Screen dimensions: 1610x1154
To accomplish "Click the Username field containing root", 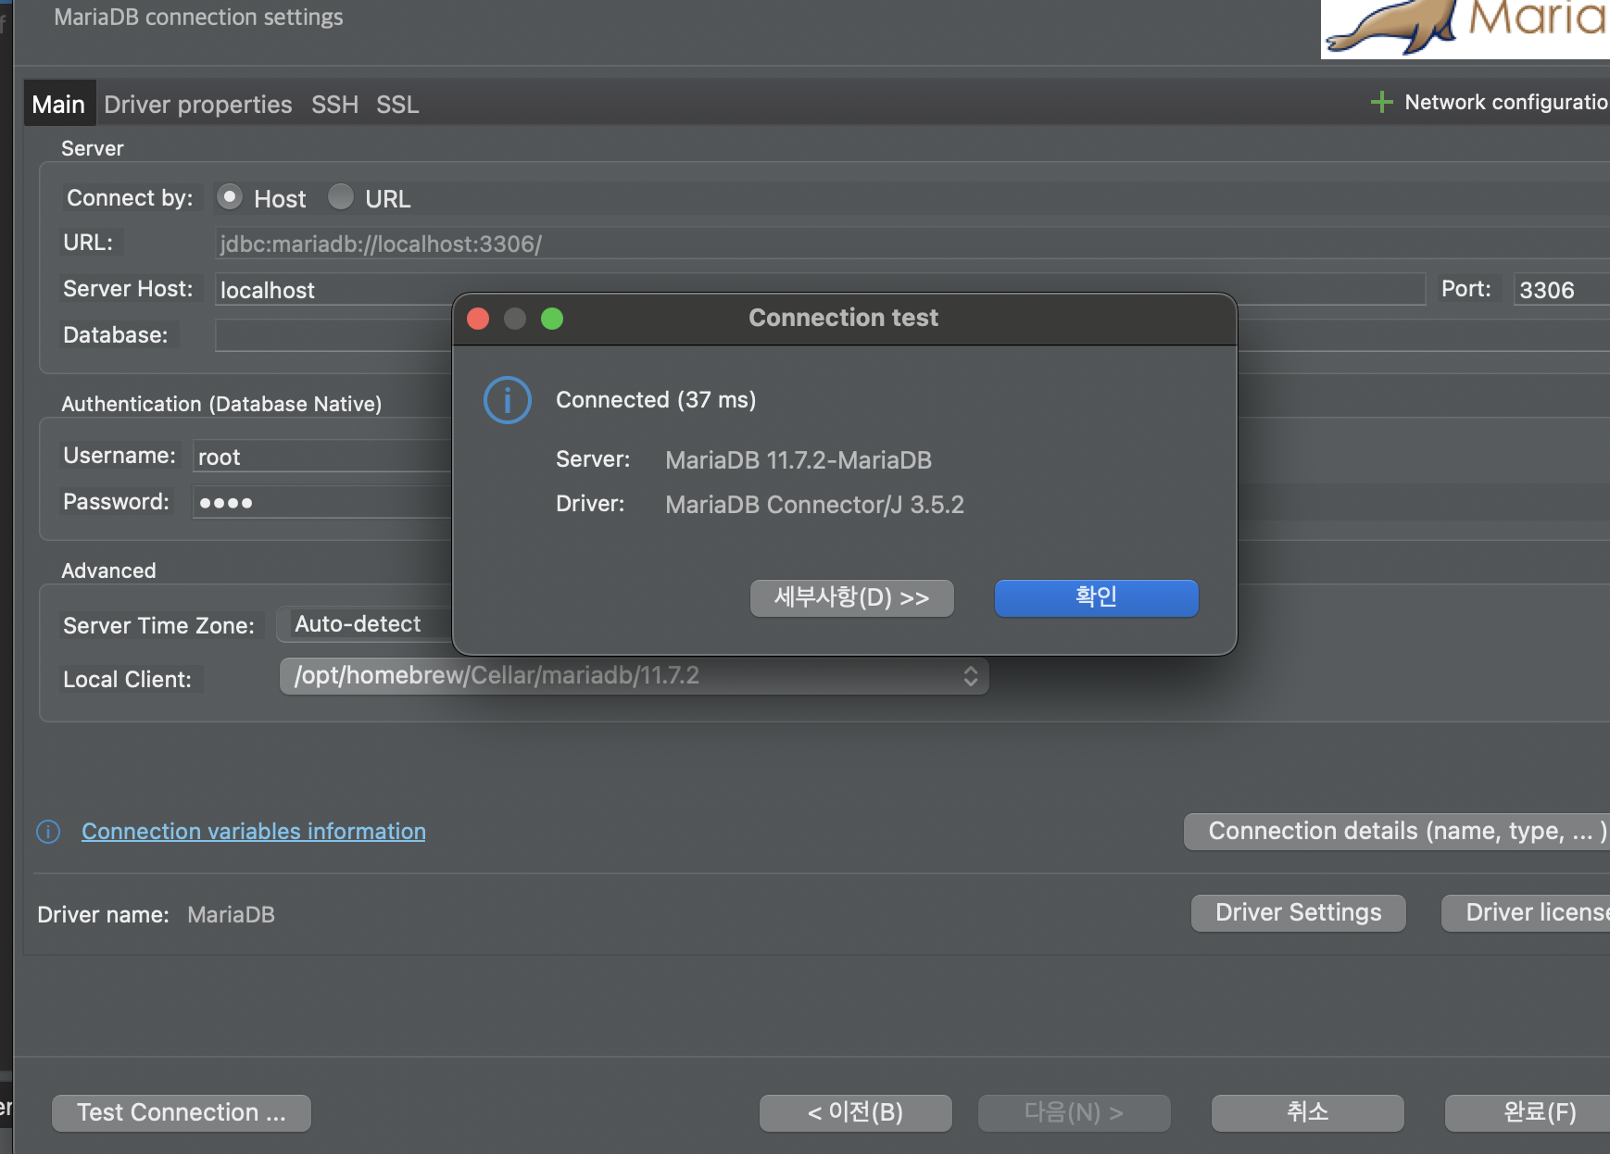I will [x=322, y=457].
